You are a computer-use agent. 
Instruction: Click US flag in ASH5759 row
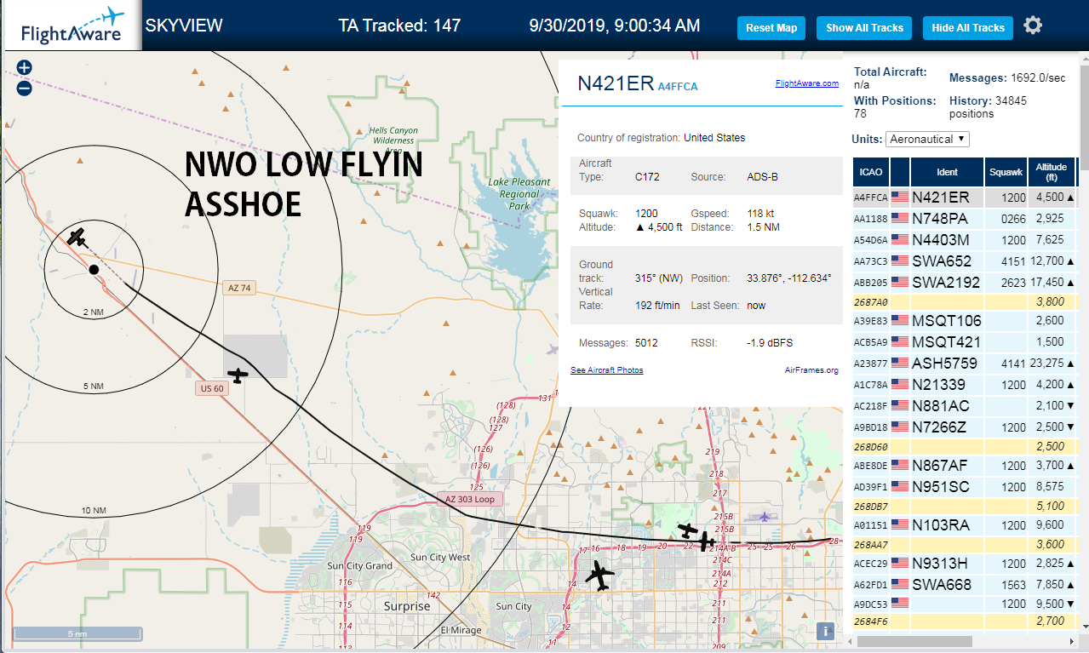point(900,363)
